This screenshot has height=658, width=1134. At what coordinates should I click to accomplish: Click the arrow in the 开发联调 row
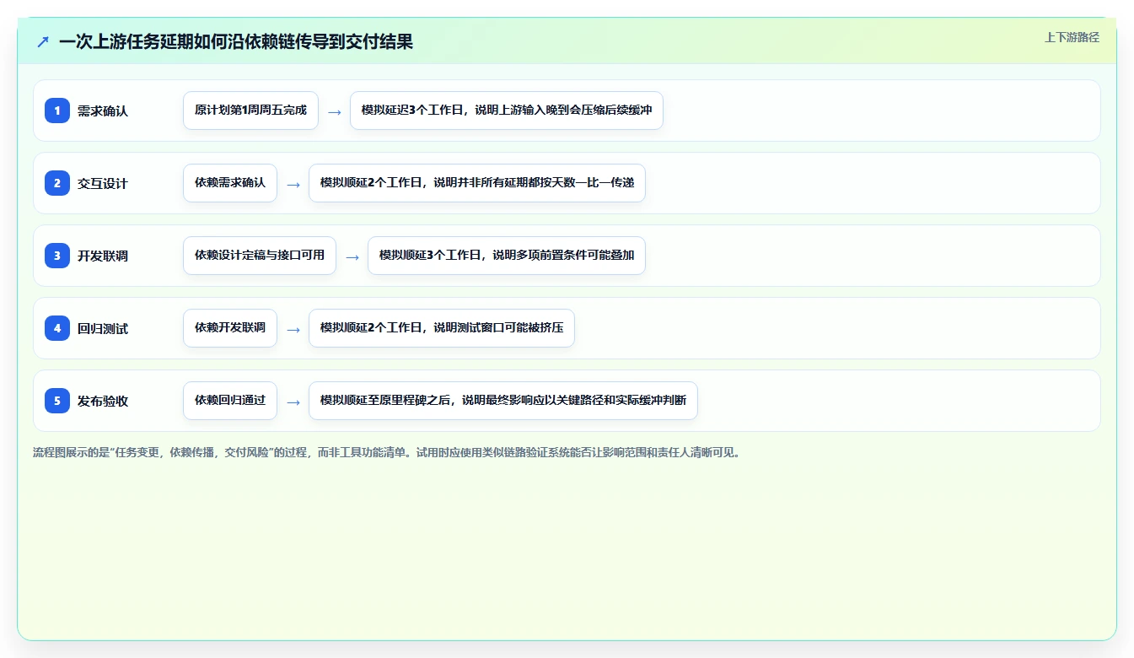point(352,256)
